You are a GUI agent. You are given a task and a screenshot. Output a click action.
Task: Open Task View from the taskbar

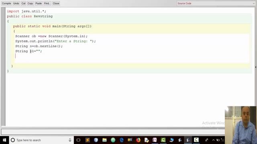[78, 140]
